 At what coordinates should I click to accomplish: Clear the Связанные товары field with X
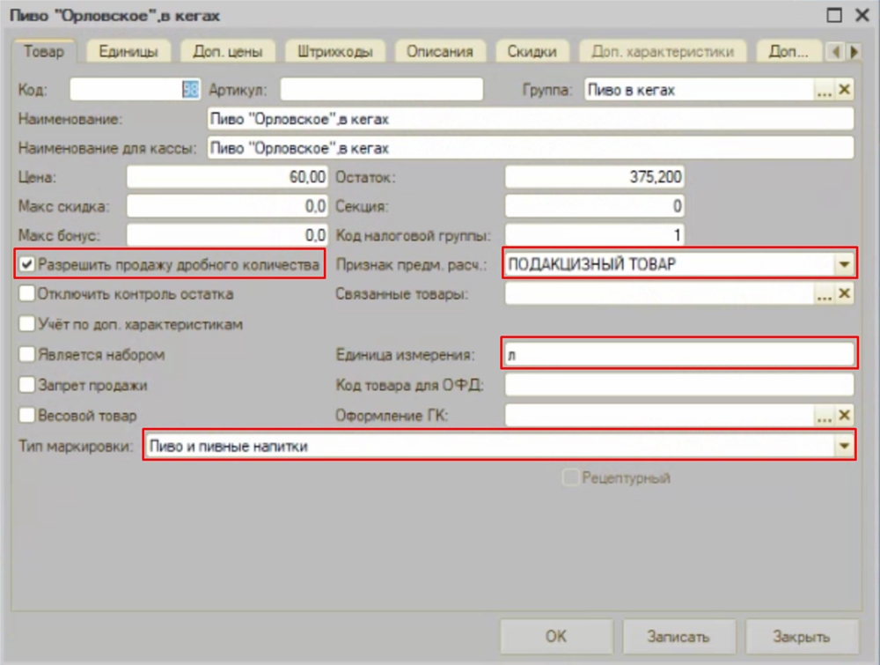pos(844,294)
